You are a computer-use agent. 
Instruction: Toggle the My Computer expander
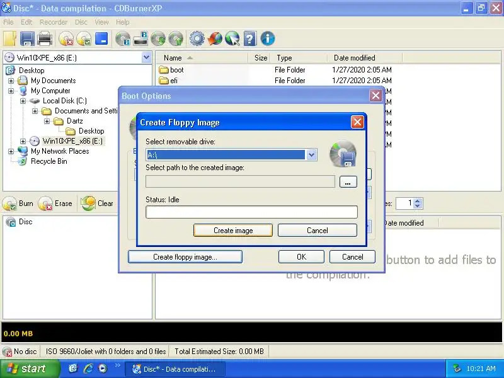[x=11, y=91]
